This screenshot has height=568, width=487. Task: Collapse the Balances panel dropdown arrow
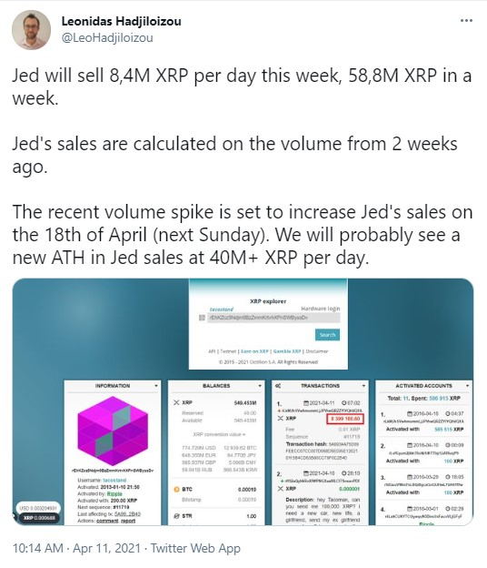point(260,386)
